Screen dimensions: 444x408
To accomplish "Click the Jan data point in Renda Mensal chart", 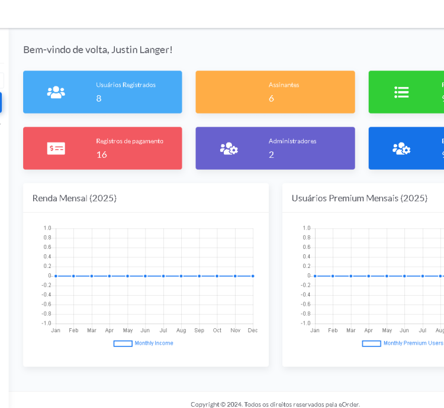I will pyautogui.click(x=56, y=276).
